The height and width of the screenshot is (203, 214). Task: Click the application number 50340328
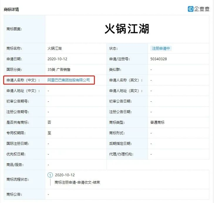point(159,59)
